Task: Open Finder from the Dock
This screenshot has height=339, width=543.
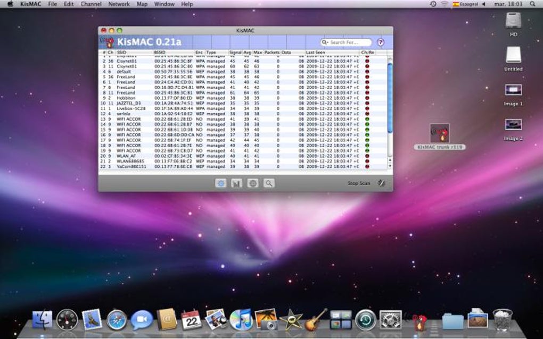Action: coord(42,320)
